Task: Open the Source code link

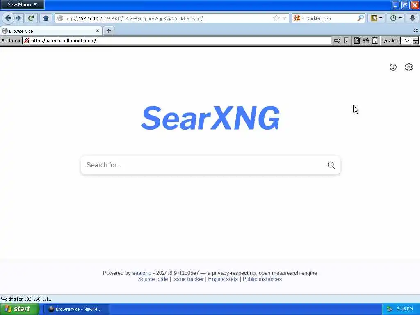Action: pos(153,279)
